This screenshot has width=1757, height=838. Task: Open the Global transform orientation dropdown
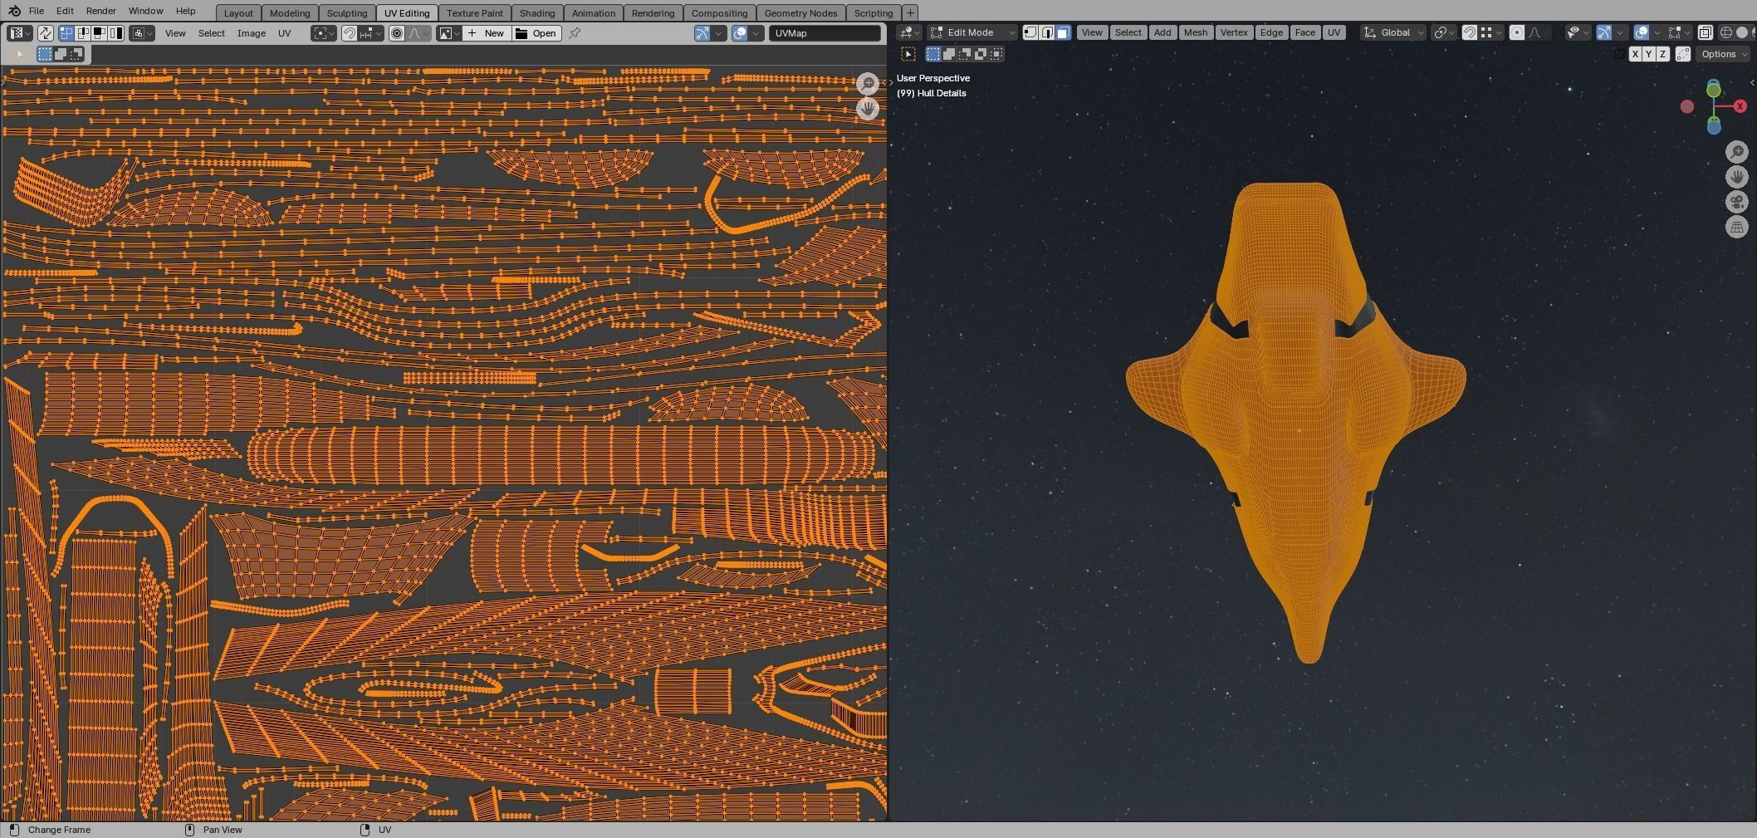click(1394, 32)
